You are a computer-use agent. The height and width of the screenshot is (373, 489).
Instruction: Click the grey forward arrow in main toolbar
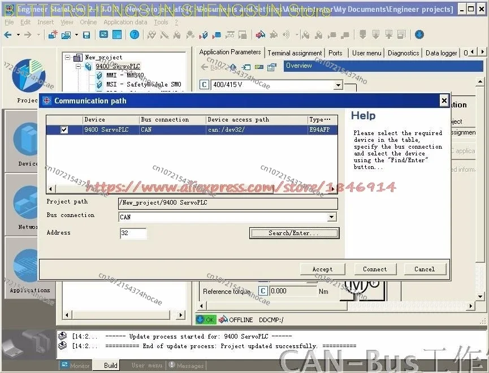click(28, 34)
